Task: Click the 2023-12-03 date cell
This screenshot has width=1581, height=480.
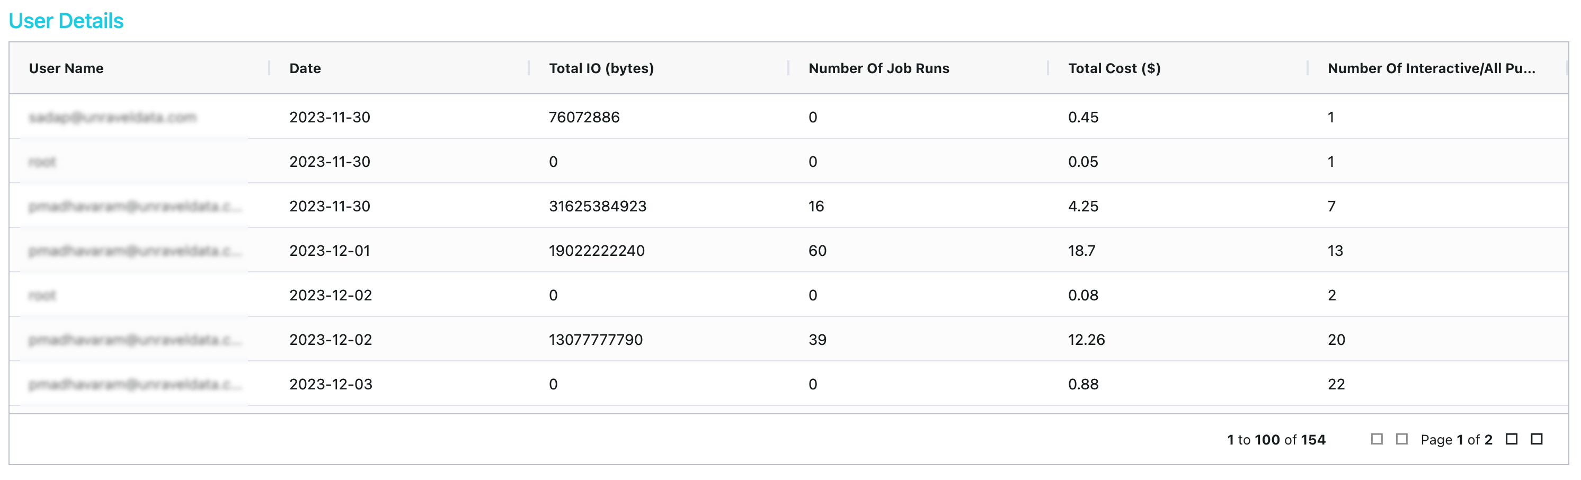Action: 330,384
